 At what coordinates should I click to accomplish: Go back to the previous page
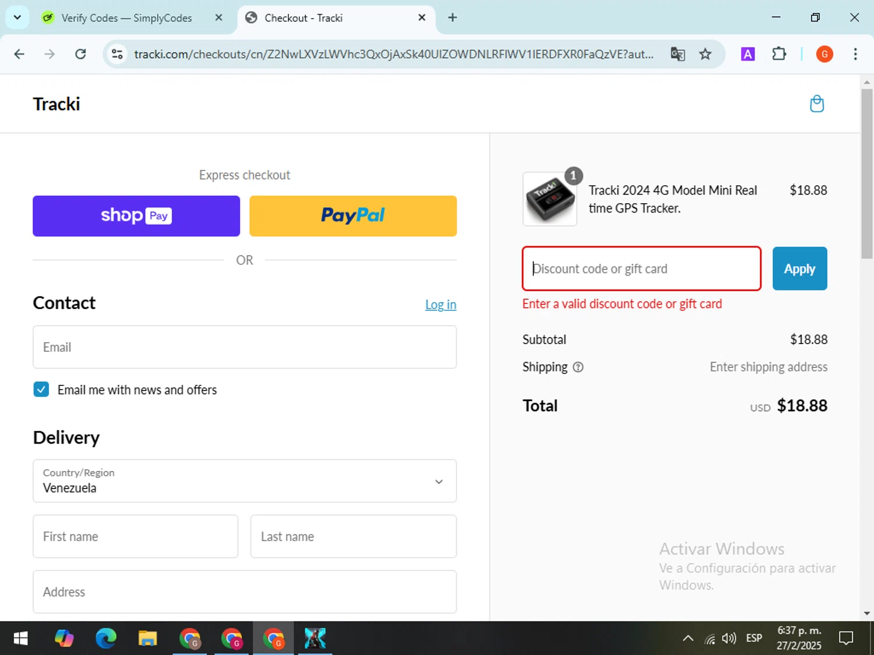tap(19, 54)
